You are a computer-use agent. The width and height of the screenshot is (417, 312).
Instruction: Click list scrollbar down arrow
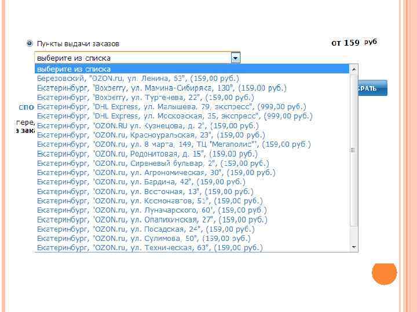click(x=354, y=247)
